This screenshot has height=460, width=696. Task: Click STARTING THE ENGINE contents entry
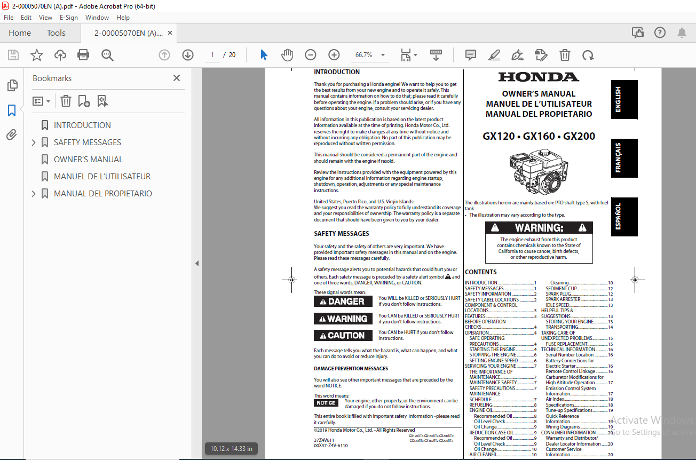(503, 350)
